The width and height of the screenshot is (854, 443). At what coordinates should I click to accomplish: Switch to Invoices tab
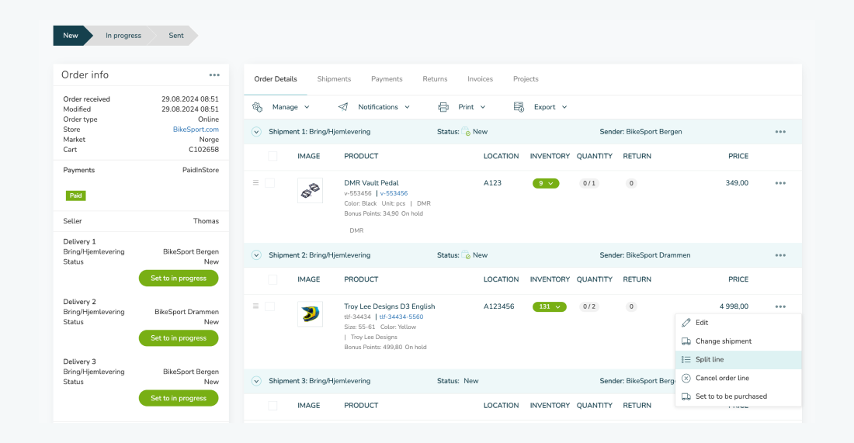(x=480, y=79)
